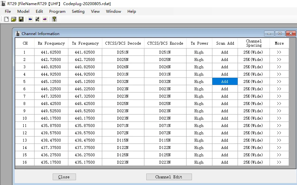Select Tx Frequency 436.27500 in channel 15

[x=85, y=155]
